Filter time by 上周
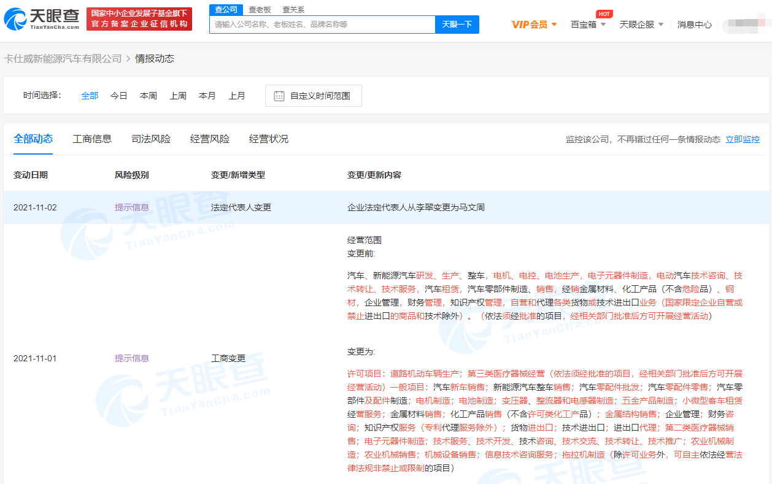Image resolution: width=772 pixels, height=484 pixels. (178, 96)
